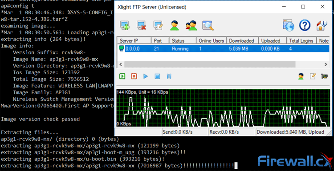This screenshot has width=334, height=171.
Task: Click the Delete virtual server icon
Action: (x=142, y=26)
